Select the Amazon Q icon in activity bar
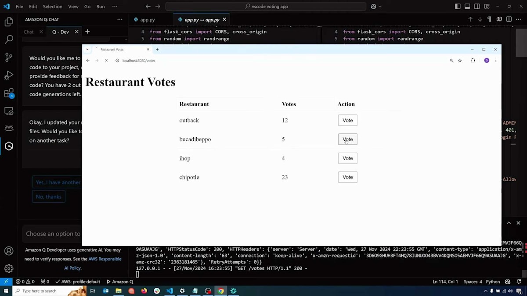The width and height of the screenshot is (527, 296). coord(9,146)
